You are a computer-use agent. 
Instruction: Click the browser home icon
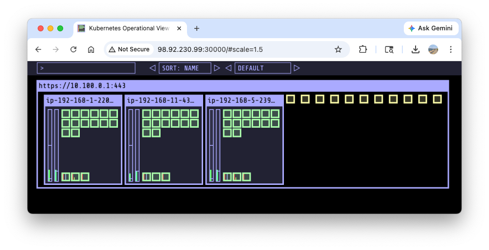tap(91, 49)
